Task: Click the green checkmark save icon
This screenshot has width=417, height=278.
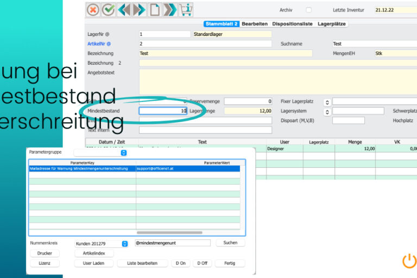Action: pyautogui.click(x=109, y=10)
